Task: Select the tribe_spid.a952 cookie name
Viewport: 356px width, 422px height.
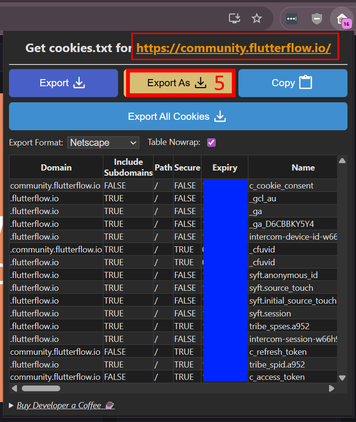Action: (277, 364)
